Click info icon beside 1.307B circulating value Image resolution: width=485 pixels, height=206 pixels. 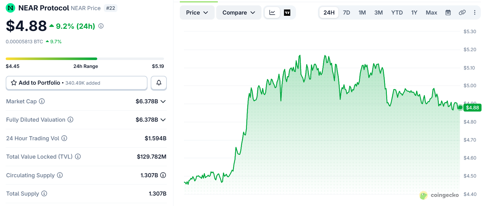coord(163,175)
